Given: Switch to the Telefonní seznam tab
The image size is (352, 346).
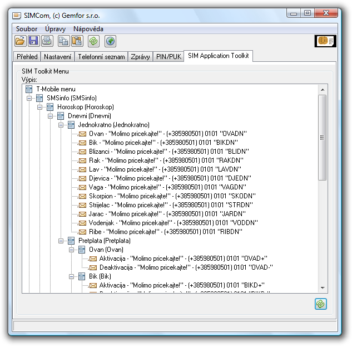Looking at the screenshot, I should click(101, 57).
